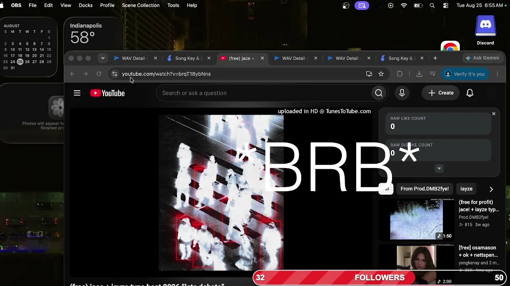This screenshot has height=286, width=510.
Task: Click the install/cast screen icon in address bar
Action: [x=369, y=74]
